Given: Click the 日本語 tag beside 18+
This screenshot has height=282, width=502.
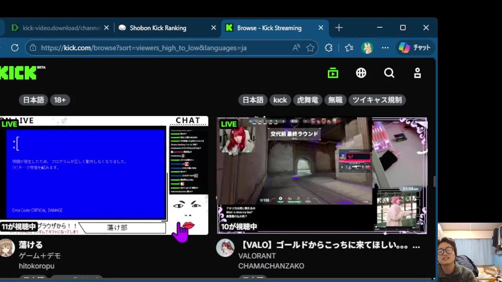Looking at the screenshot, I should click(33, 100).
